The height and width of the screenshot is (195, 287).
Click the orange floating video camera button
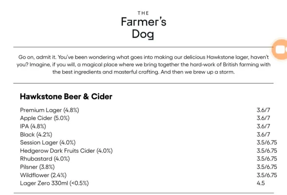click(x=280, y=49)
